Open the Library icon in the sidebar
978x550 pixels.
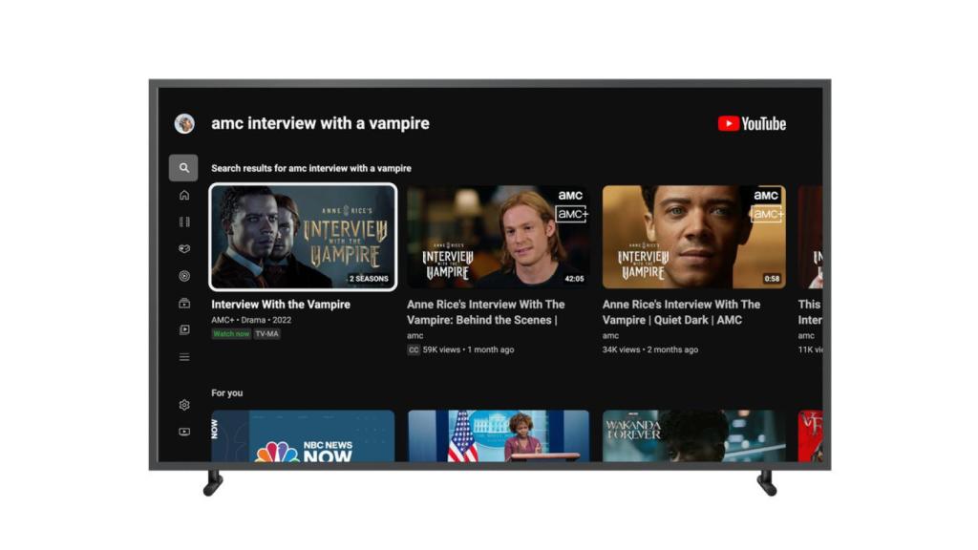(x=183, y=328)
